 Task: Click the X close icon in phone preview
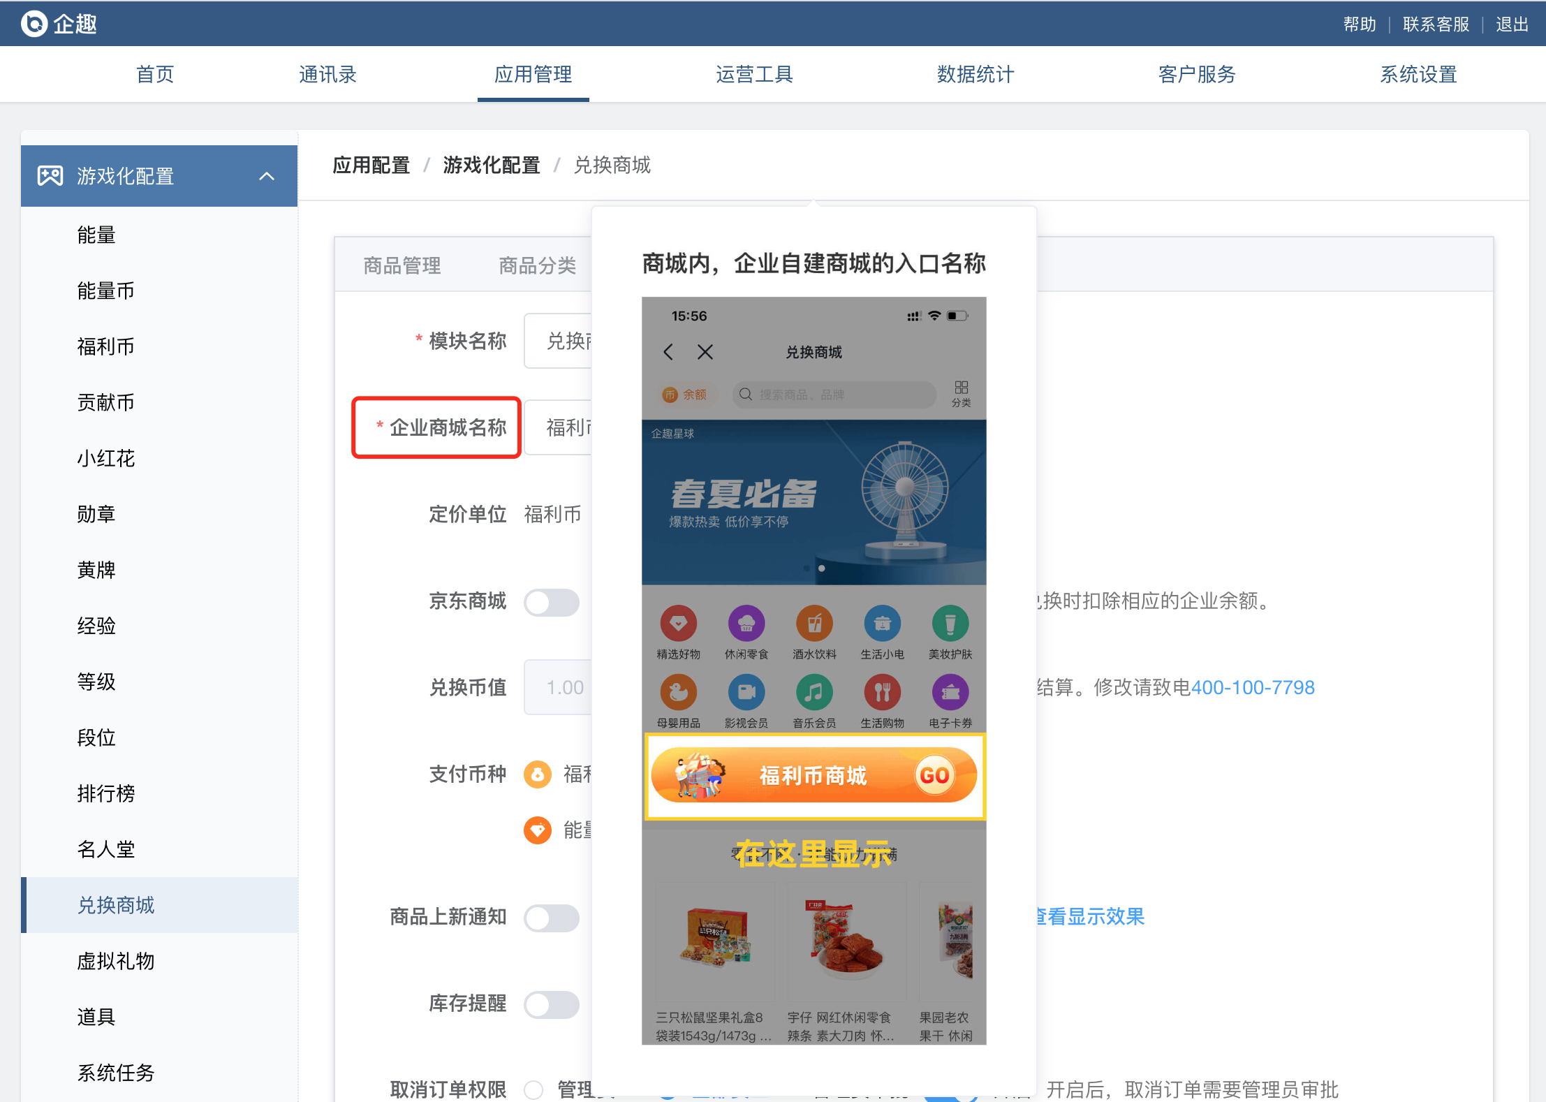pos(705,352)
